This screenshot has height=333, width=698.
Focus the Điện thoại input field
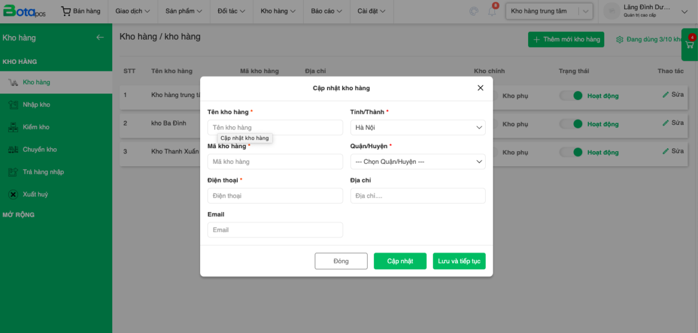(275, 196)
